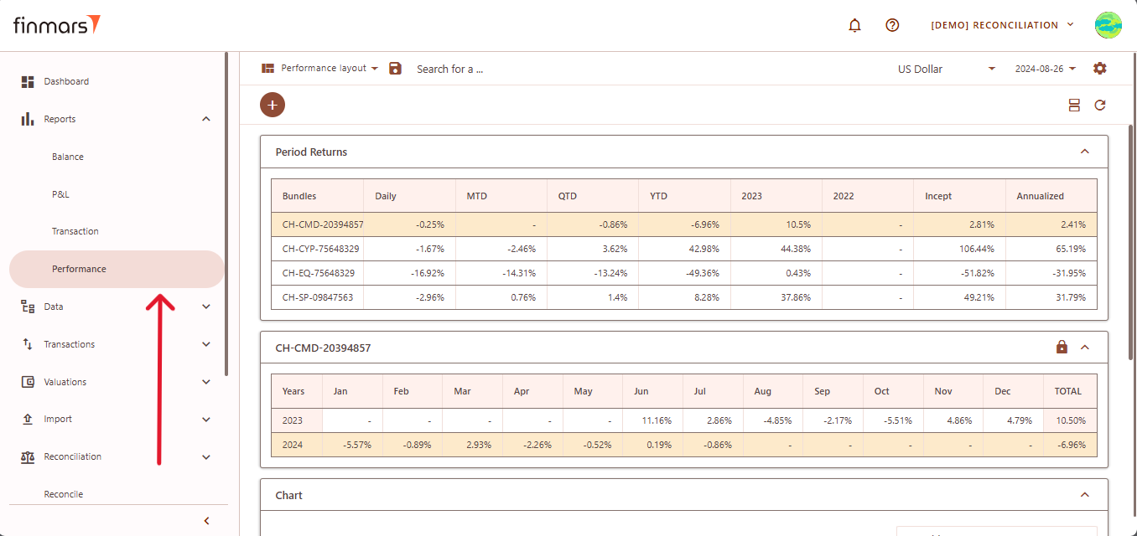
Task: Click the user avatar picture
Action: tap(1108, 25)
